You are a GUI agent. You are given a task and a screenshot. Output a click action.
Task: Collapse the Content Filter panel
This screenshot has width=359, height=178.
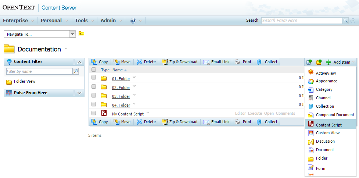point(79,62)
